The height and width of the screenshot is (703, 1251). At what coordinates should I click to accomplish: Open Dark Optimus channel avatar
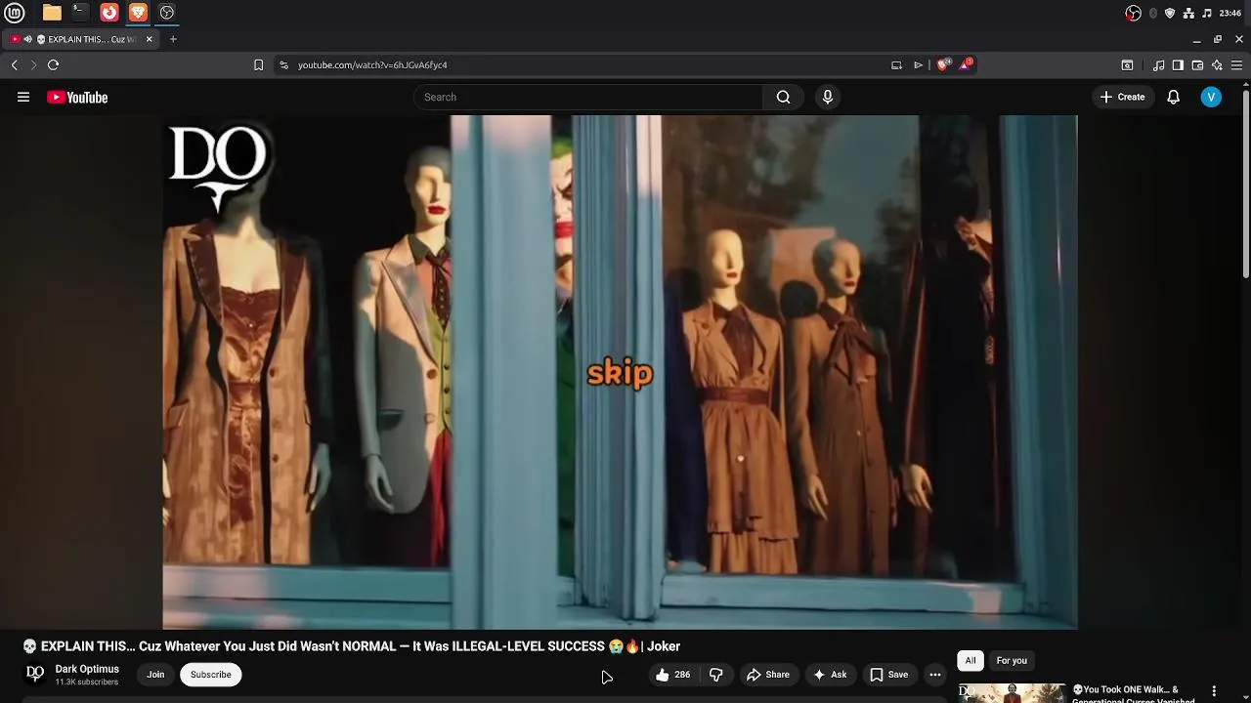coord(35,674)
